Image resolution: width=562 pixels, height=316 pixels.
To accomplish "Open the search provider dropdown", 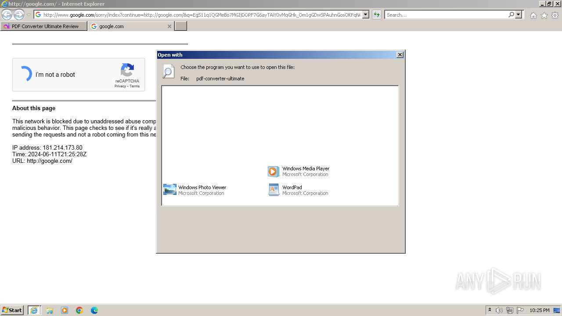I will click(519, 15).
